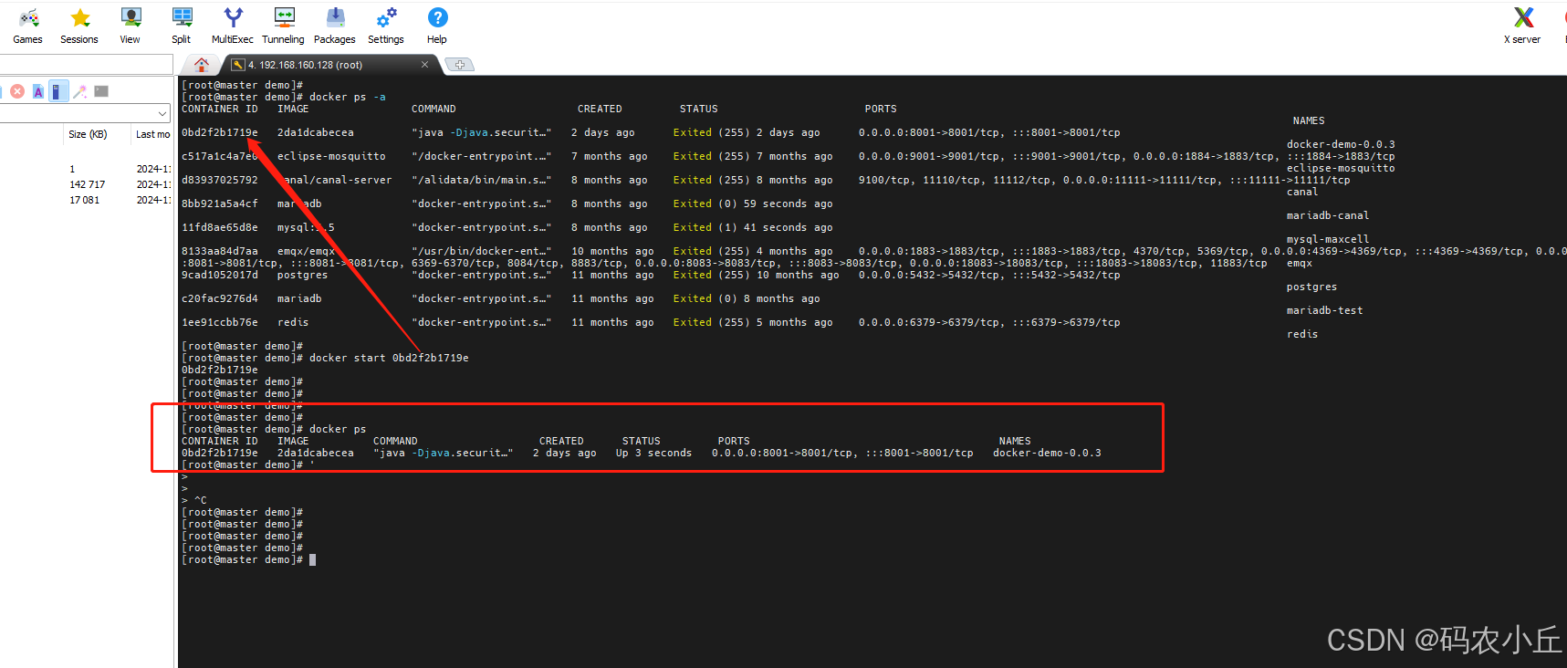Select the file row with size 1
Screen dimensions: 1567x668
click(x=86, y=169)
